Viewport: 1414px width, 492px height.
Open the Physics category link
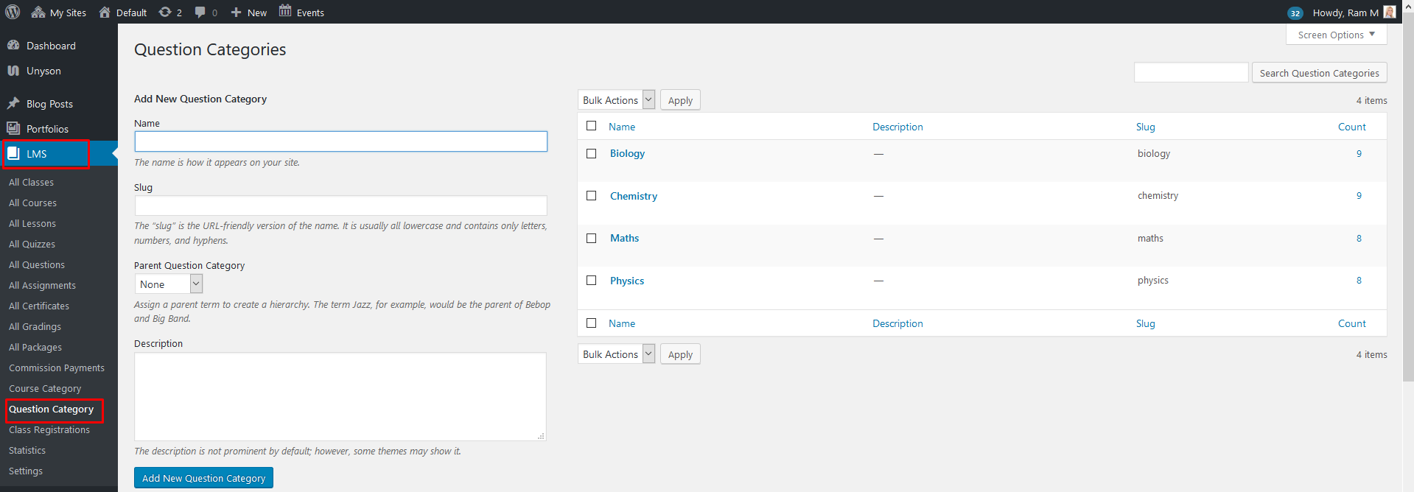626,281
